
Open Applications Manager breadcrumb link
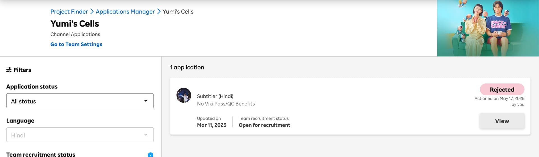pos(125,11)
